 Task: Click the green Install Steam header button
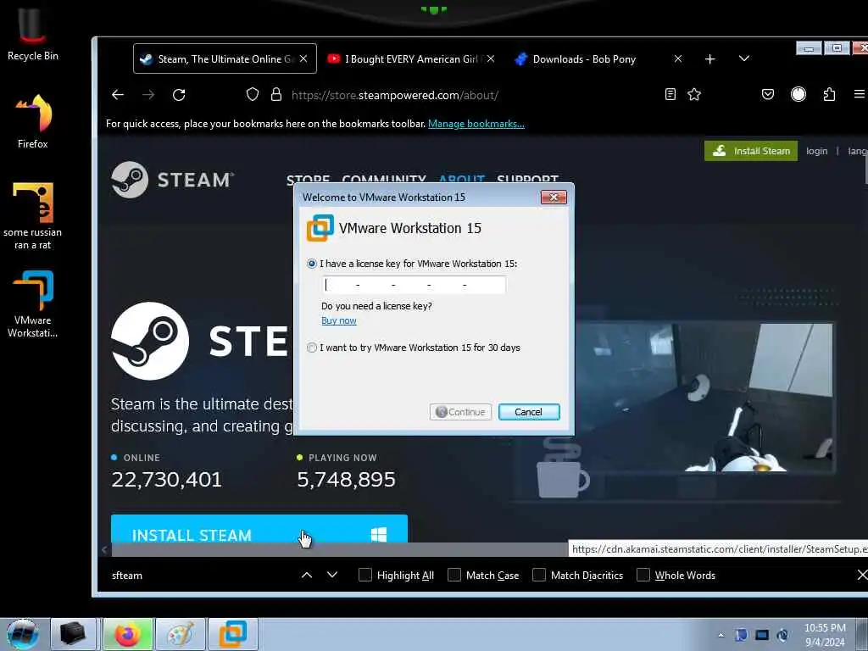click(x=751, y=151)
